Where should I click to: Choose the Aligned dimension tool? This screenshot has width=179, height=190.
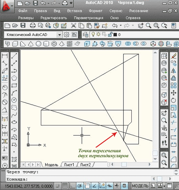click(5, 63)
